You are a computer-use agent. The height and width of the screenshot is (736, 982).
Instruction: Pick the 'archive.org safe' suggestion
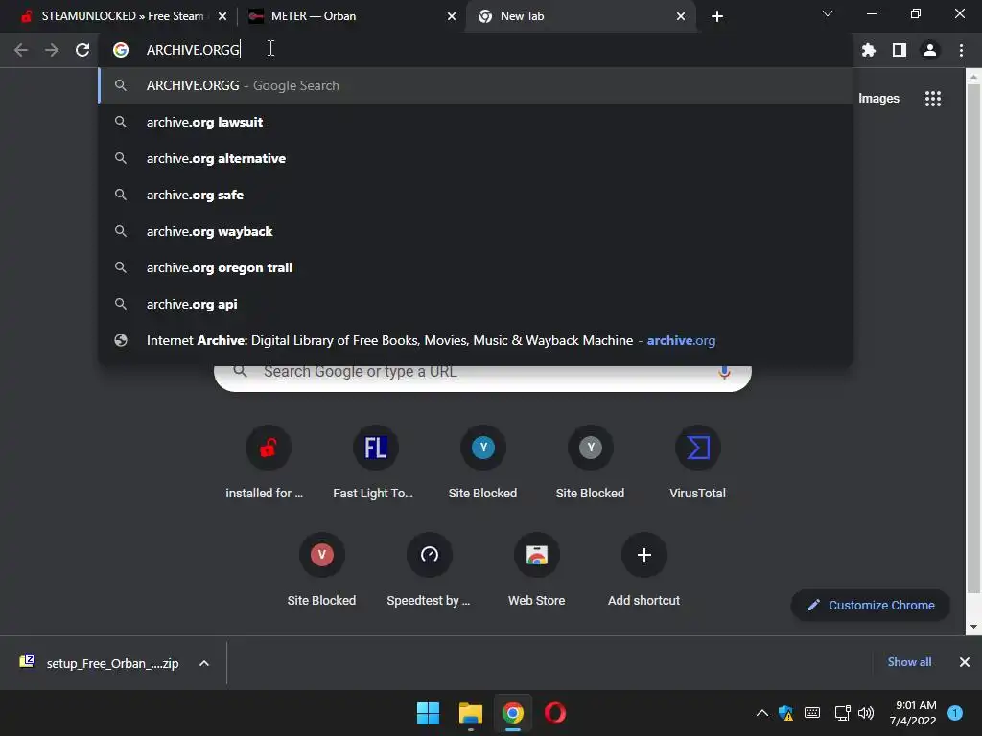(x=476, y=195)
